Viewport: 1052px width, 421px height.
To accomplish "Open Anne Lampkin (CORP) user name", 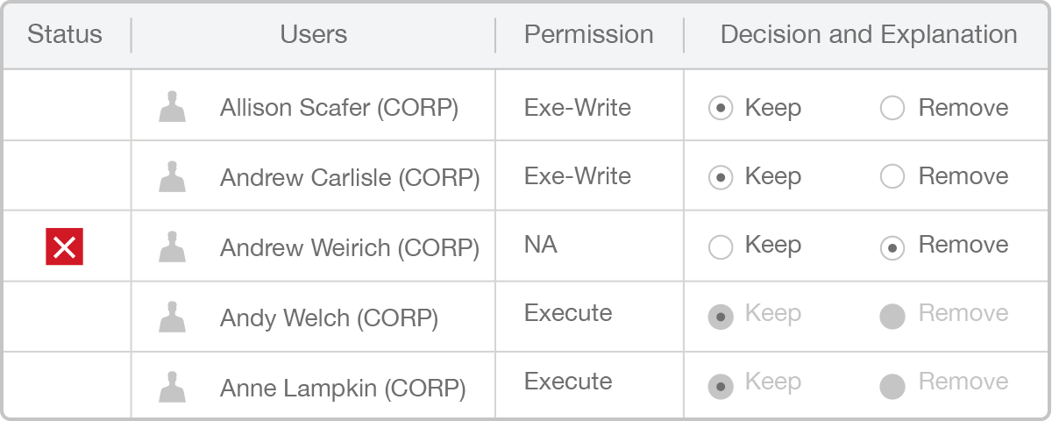I will click(x=343, y=388).
